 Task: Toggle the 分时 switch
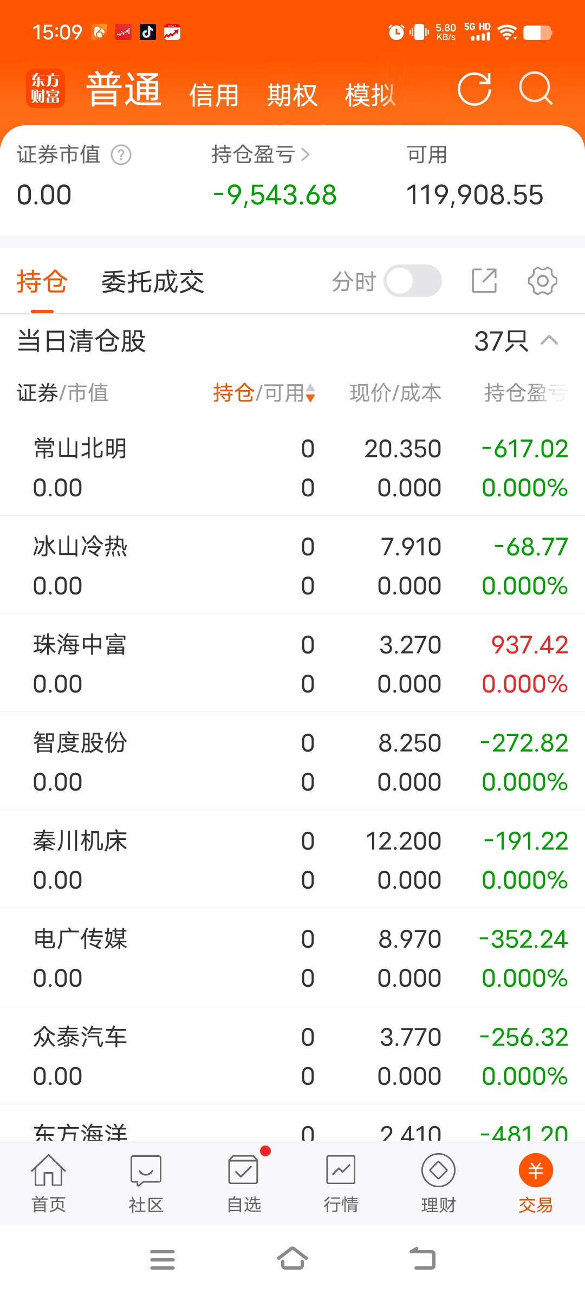(413, 281)
